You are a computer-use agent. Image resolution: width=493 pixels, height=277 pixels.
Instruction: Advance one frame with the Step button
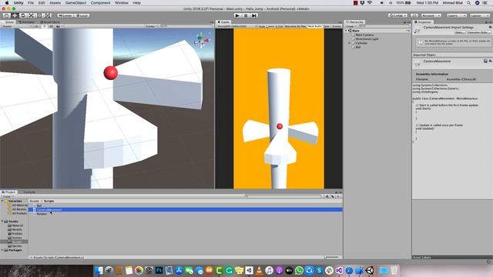coord(254,15)
